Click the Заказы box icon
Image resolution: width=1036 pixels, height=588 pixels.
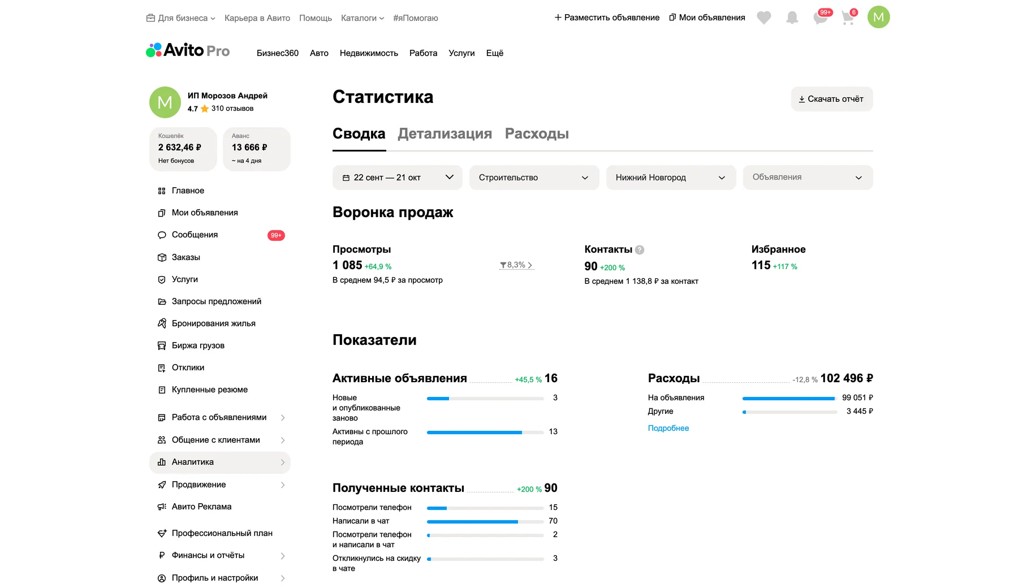click(x=162, y=258)
